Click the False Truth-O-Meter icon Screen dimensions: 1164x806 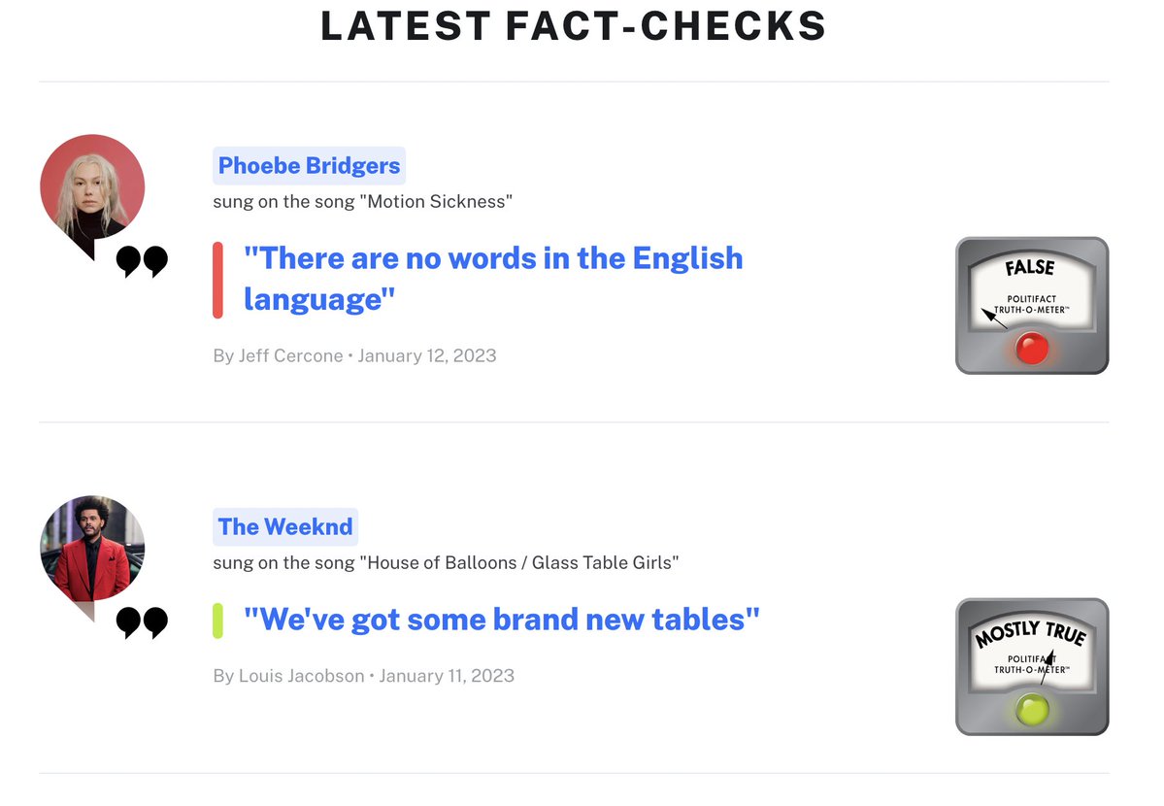click(x=1032, y=305)
